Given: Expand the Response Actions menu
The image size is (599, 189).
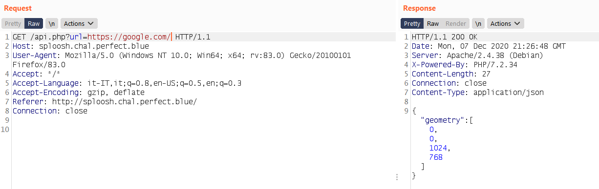Looking at the screenshot, I should (506, 23).
